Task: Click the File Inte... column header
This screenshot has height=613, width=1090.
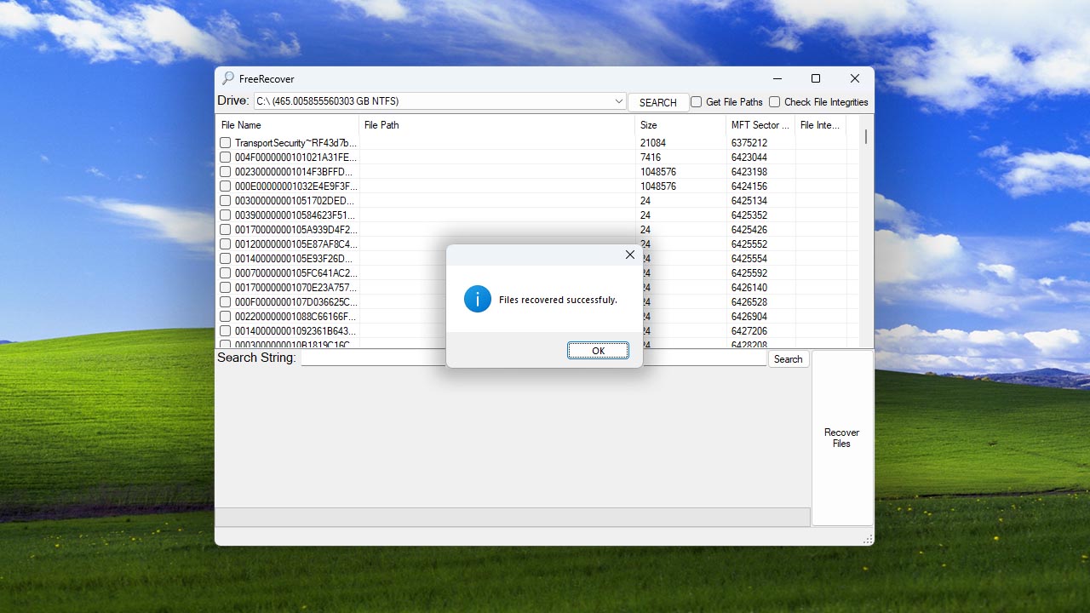Action: pyautogui.click(x=821, y=125)
